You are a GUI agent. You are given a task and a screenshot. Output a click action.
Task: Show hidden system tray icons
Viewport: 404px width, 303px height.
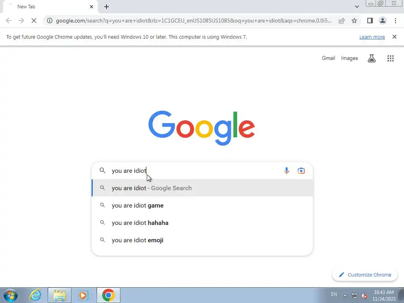click(x=345, y=295)
